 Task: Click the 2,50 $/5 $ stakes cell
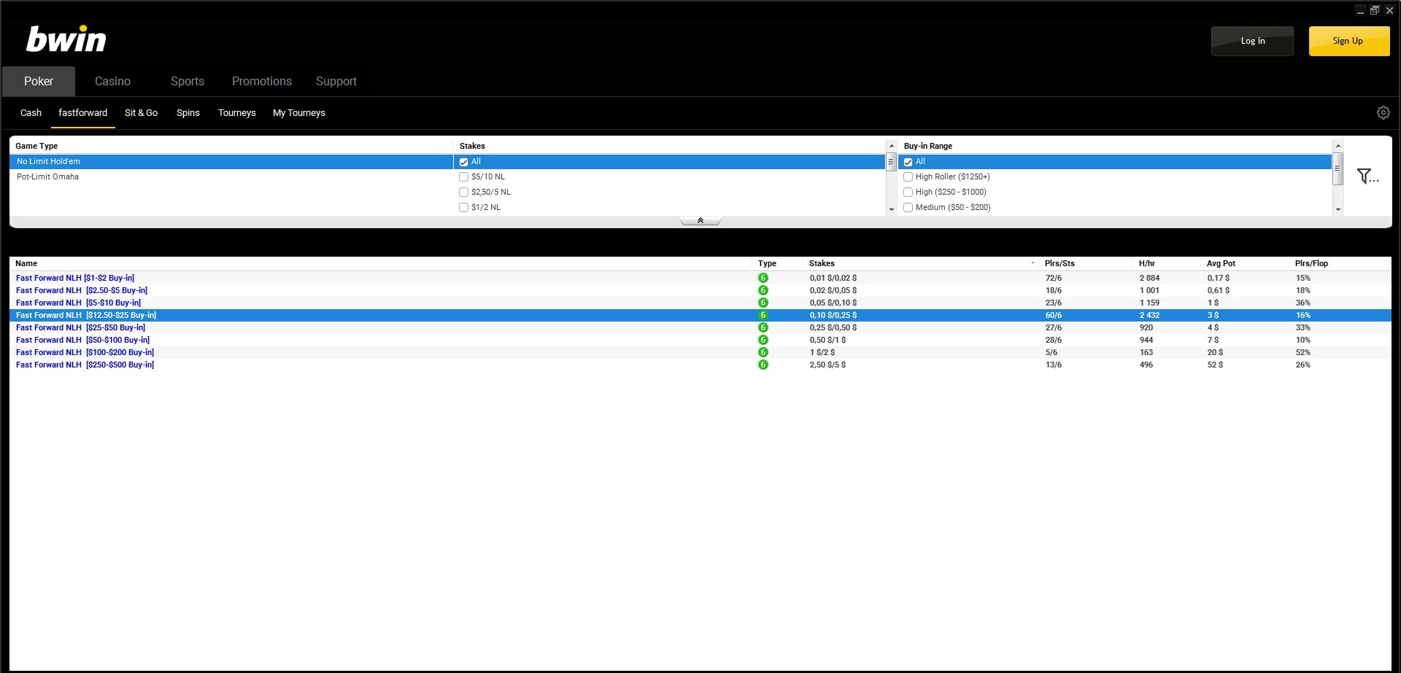click(x=827, y=365)
